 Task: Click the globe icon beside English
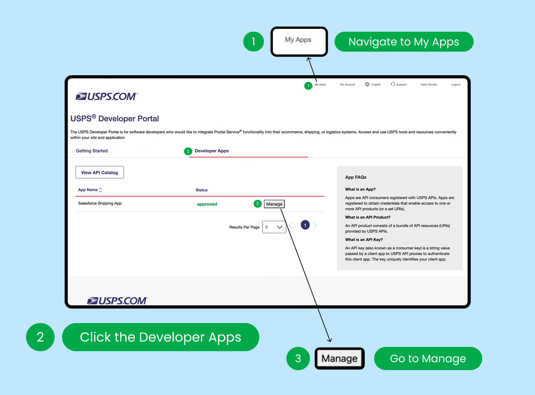click(x=367, y=84)
